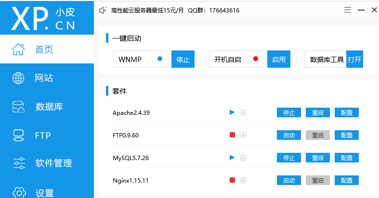Start FTP0.9.60 service
Viewport: 379px width, 198px height.
point(289,135)
